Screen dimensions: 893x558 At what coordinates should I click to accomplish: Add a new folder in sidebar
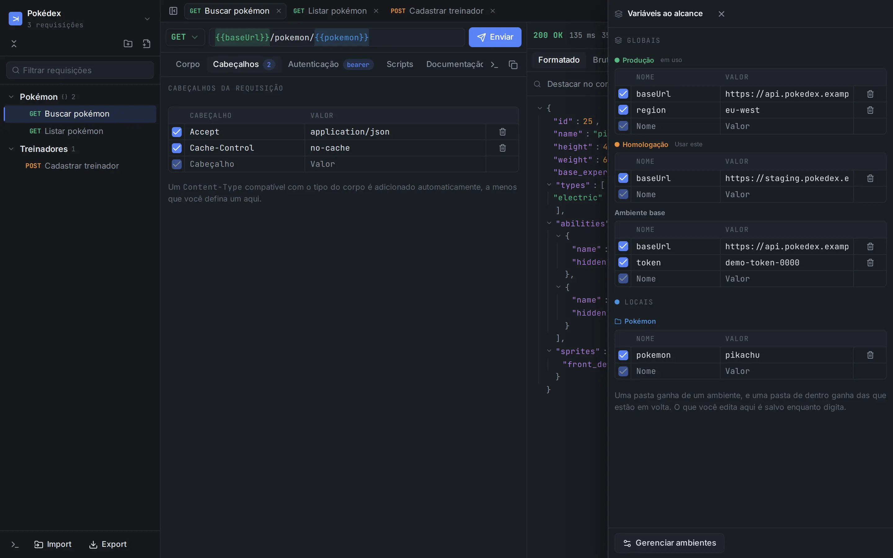(128, 44)
